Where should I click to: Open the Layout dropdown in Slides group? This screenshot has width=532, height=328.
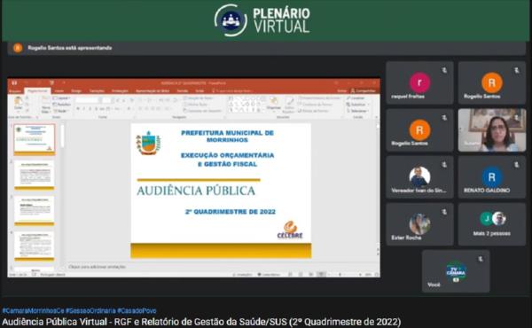click(62, 98)
